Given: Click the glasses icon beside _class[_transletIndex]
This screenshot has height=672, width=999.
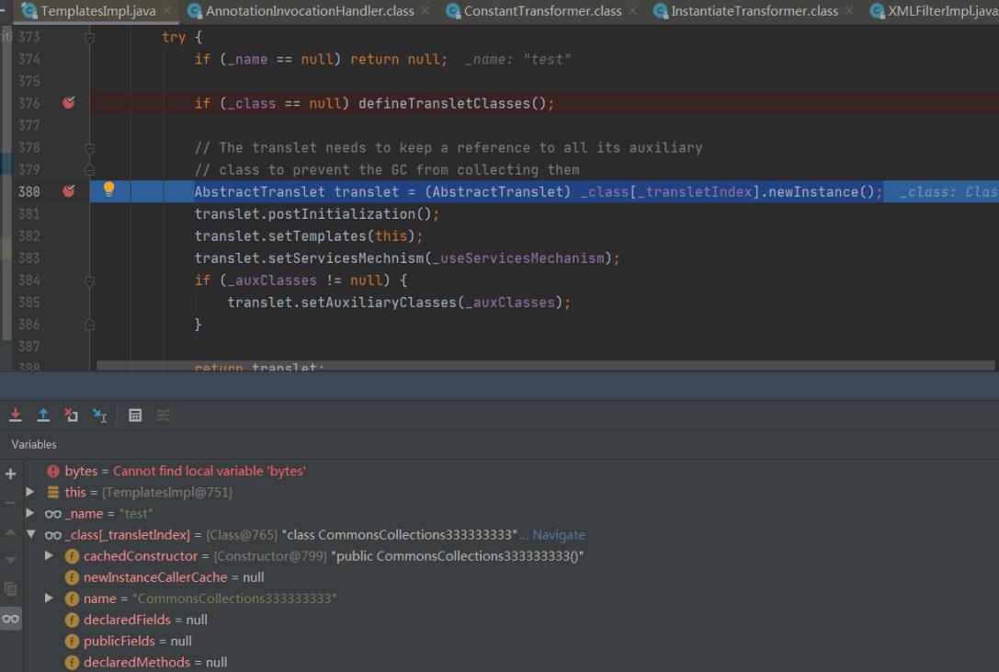Looking at the screenshot, I should pos(53,535).
